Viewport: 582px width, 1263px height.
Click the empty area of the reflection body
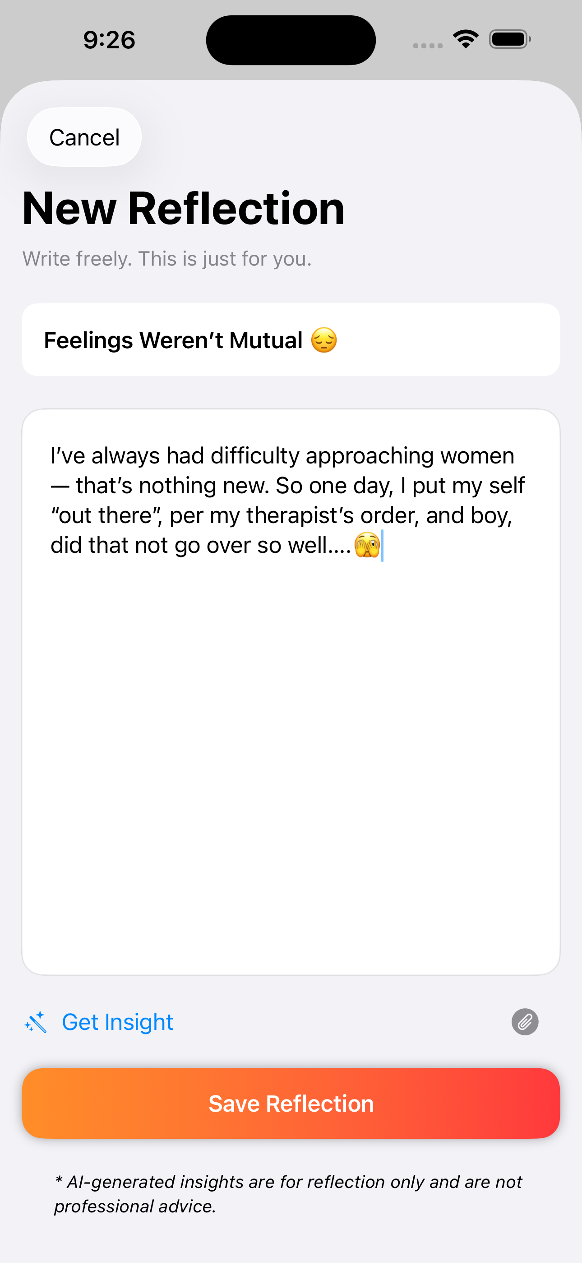[291, 760]
